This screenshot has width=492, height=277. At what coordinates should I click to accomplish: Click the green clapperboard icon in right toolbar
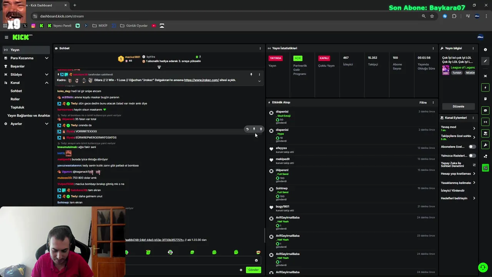(x=485, y=168)
